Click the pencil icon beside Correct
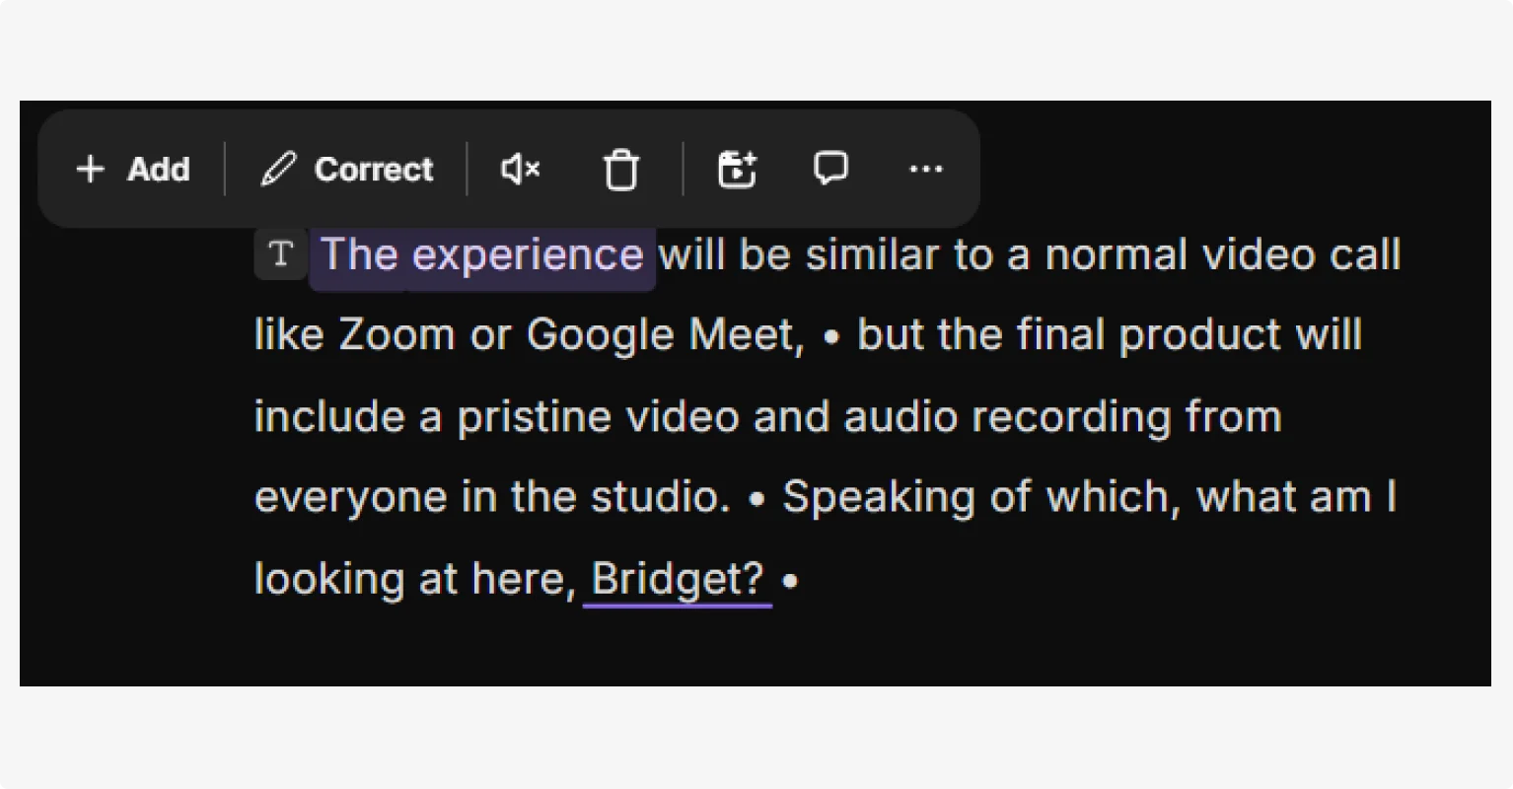The width and height of the screenshot is (1513, 789). [x=279, y=169]
